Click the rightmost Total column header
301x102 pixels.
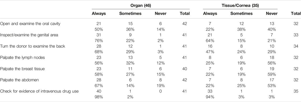296,14
